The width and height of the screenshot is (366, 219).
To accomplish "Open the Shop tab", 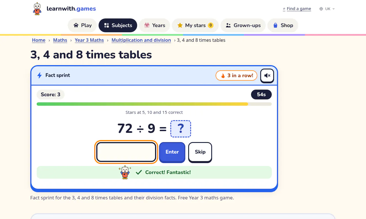I will click(283, 25).
